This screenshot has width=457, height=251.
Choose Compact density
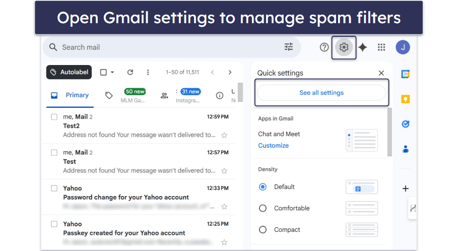[x=263, y=230]
